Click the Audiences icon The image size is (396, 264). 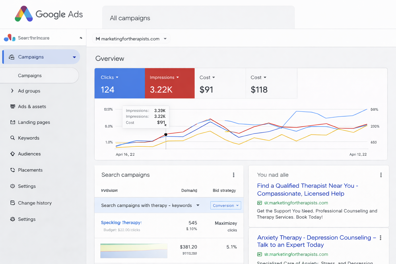coord(12,154)
